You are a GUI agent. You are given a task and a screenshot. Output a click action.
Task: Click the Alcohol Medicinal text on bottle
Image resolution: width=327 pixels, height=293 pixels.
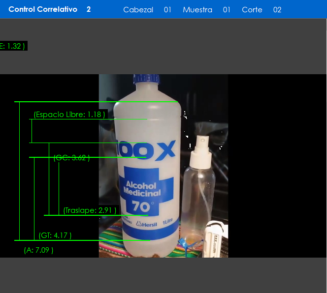click(140, 189)
